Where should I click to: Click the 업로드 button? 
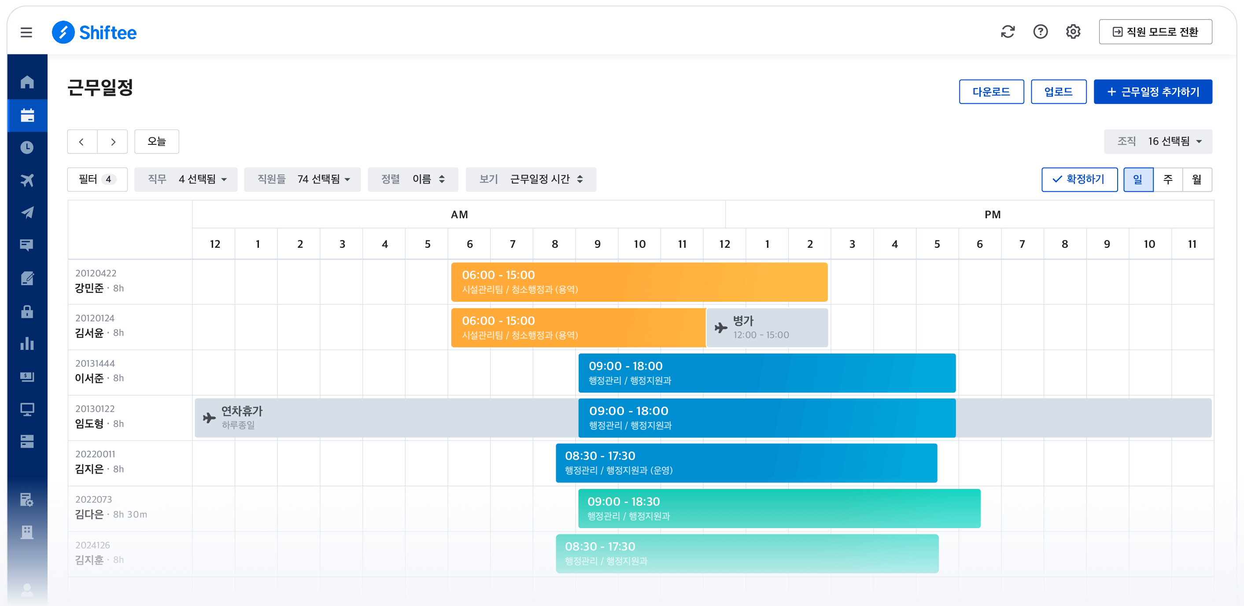(x=1059, y=92)
